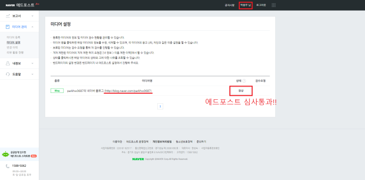Collapse the 미디어 관리 menu arrow

(x=32, y=27)
